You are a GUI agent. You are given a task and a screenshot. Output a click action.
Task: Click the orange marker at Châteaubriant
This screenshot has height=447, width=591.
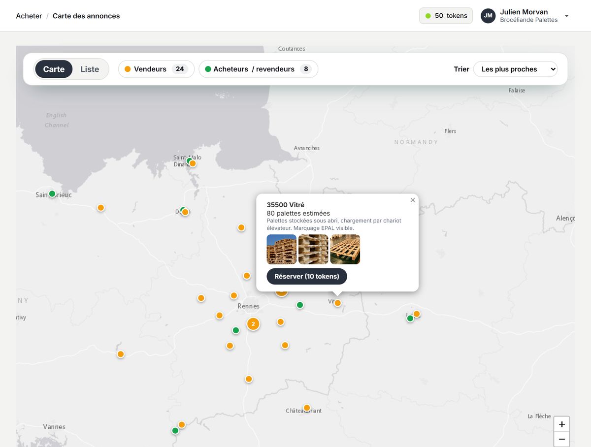pos(307,408)
